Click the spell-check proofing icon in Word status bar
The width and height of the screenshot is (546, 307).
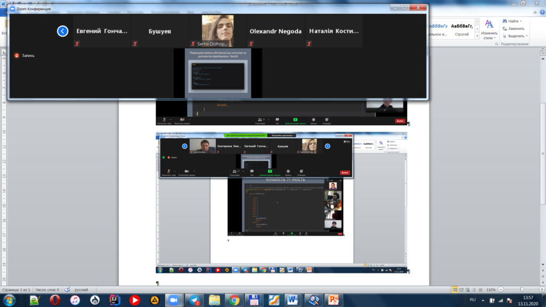(67, 289)
